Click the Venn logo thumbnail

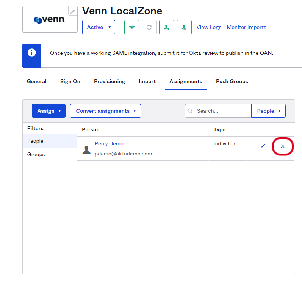[x=50, y=19]
